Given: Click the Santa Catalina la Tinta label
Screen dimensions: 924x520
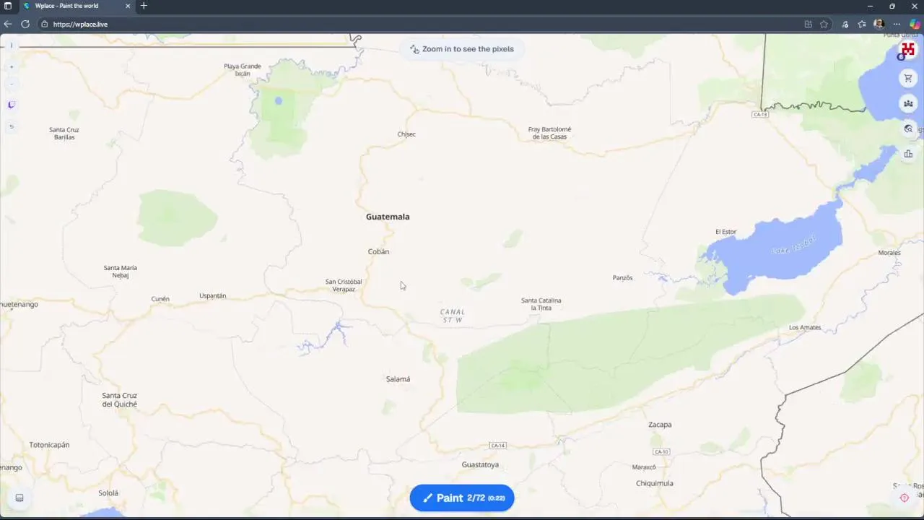Looking at the screenshot, I should coord(541,304).
